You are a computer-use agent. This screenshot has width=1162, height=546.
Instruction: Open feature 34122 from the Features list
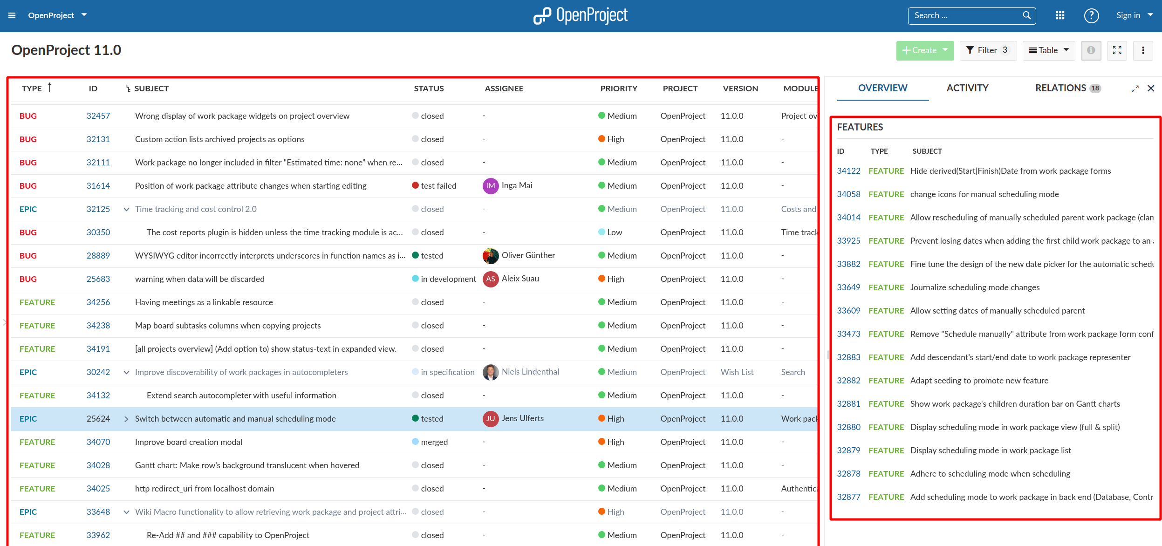[848, 171]
